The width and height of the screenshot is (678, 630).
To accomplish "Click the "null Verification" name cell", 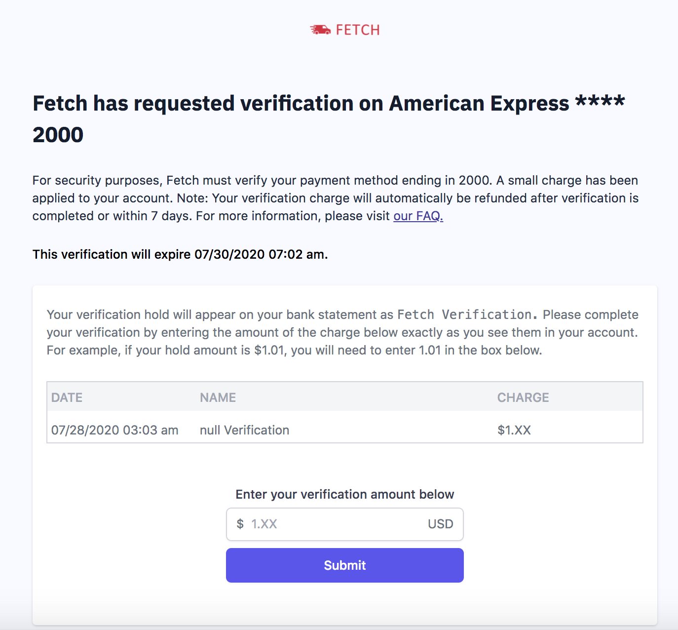I will [x=244, y=430].
